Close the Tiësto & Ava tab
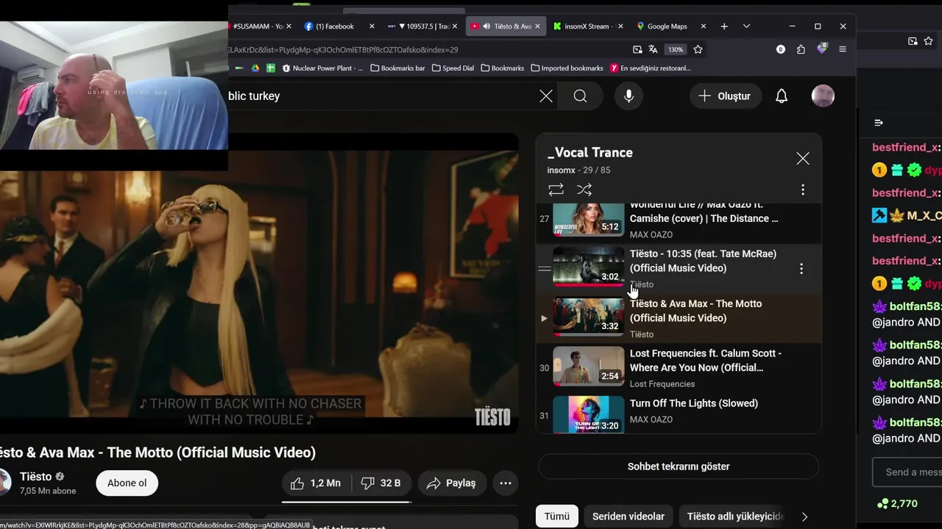 click(537, 26)
